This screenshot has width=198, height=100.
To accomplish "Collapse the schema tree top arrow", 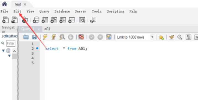I will (3, 51).
